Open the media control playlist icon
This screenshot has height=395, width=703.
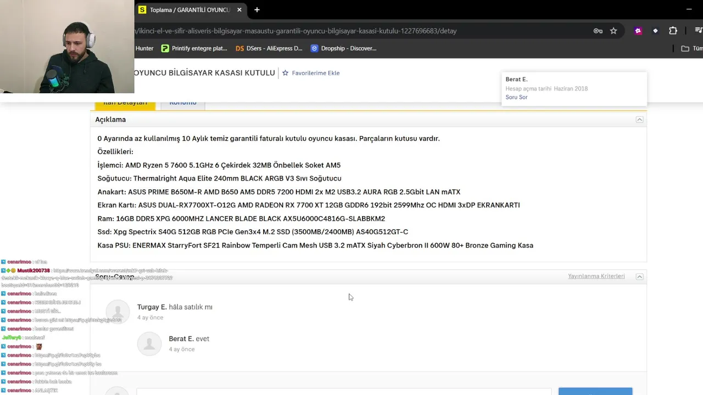click(x=699, y=31)
